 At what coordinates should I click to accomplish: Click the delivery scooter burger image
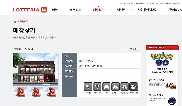tap(171, 86)
